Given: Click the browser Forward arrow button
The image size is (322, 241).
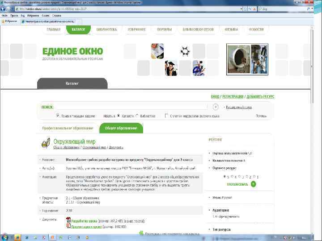Looking at the screenshot, I should tap(8, 9).
